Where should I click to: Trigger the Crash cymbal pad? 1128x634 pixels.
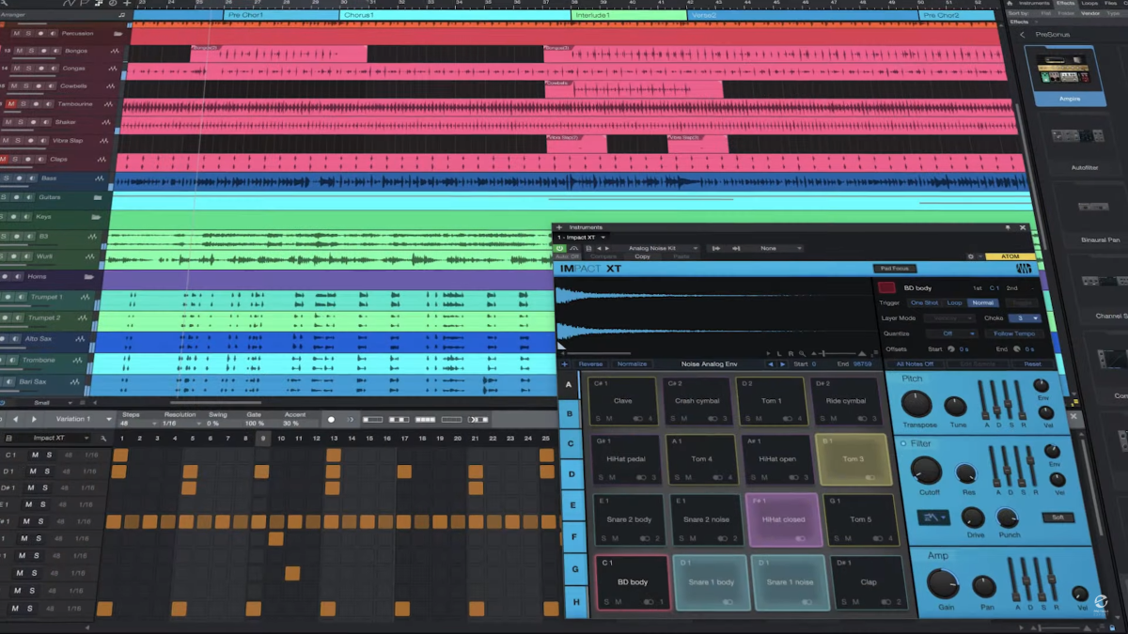pyautogui.click(x=697, y=401)
